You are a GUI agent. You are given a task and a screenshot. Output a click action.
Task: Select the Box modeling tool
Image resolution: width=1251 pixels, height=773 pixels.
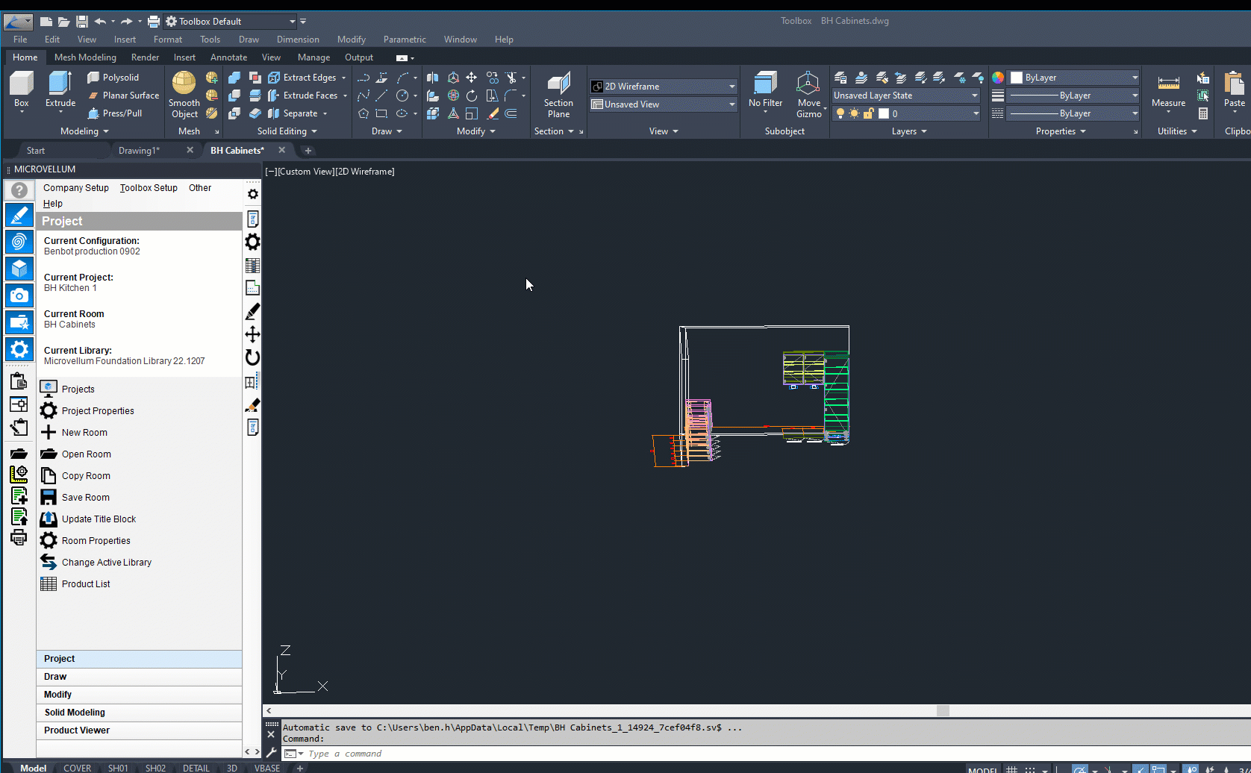pos(21,84)
